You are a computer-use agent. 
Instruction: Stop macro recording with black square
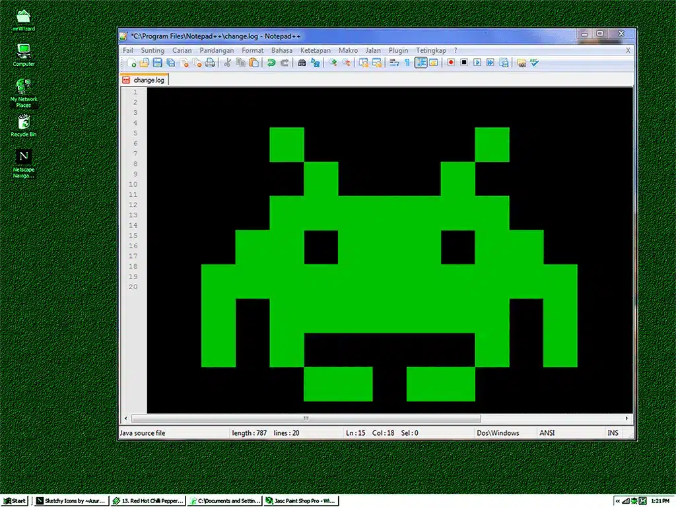point(464,63)
